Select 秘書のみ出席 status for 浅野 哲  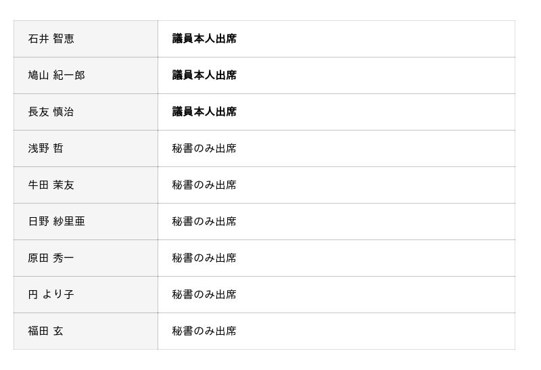tap(204, 149)
